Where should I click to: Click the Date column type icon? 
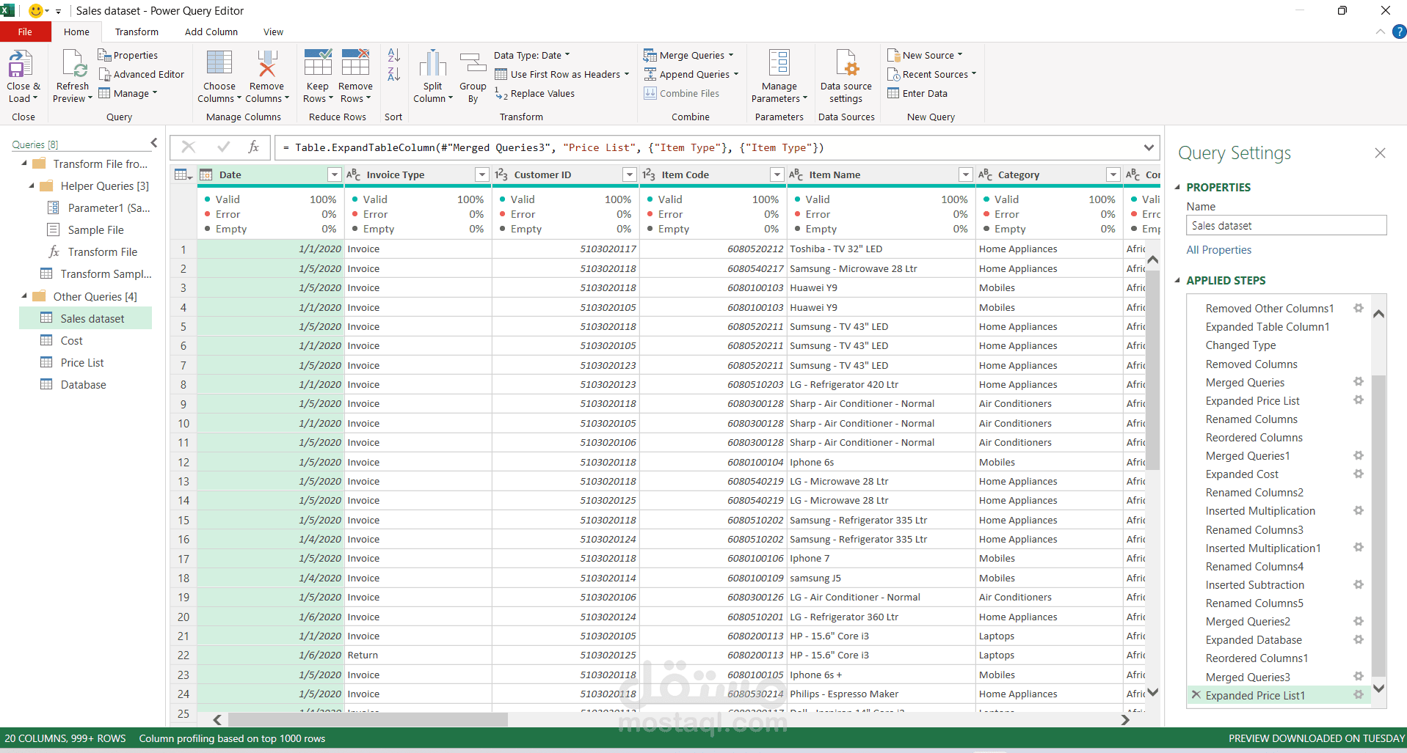click(x=206, y=175)
